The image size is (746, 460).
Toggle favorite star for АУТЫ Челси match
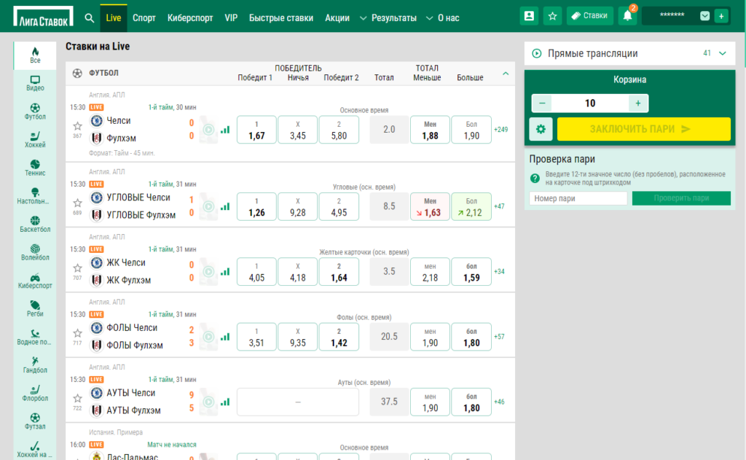tap(77, 398)
